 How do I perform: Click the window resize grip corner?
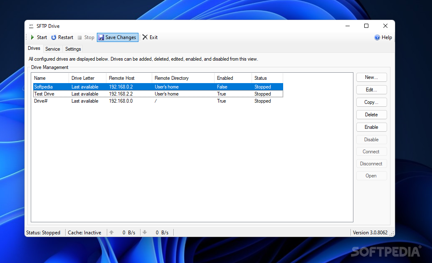[x=392, y=234]
